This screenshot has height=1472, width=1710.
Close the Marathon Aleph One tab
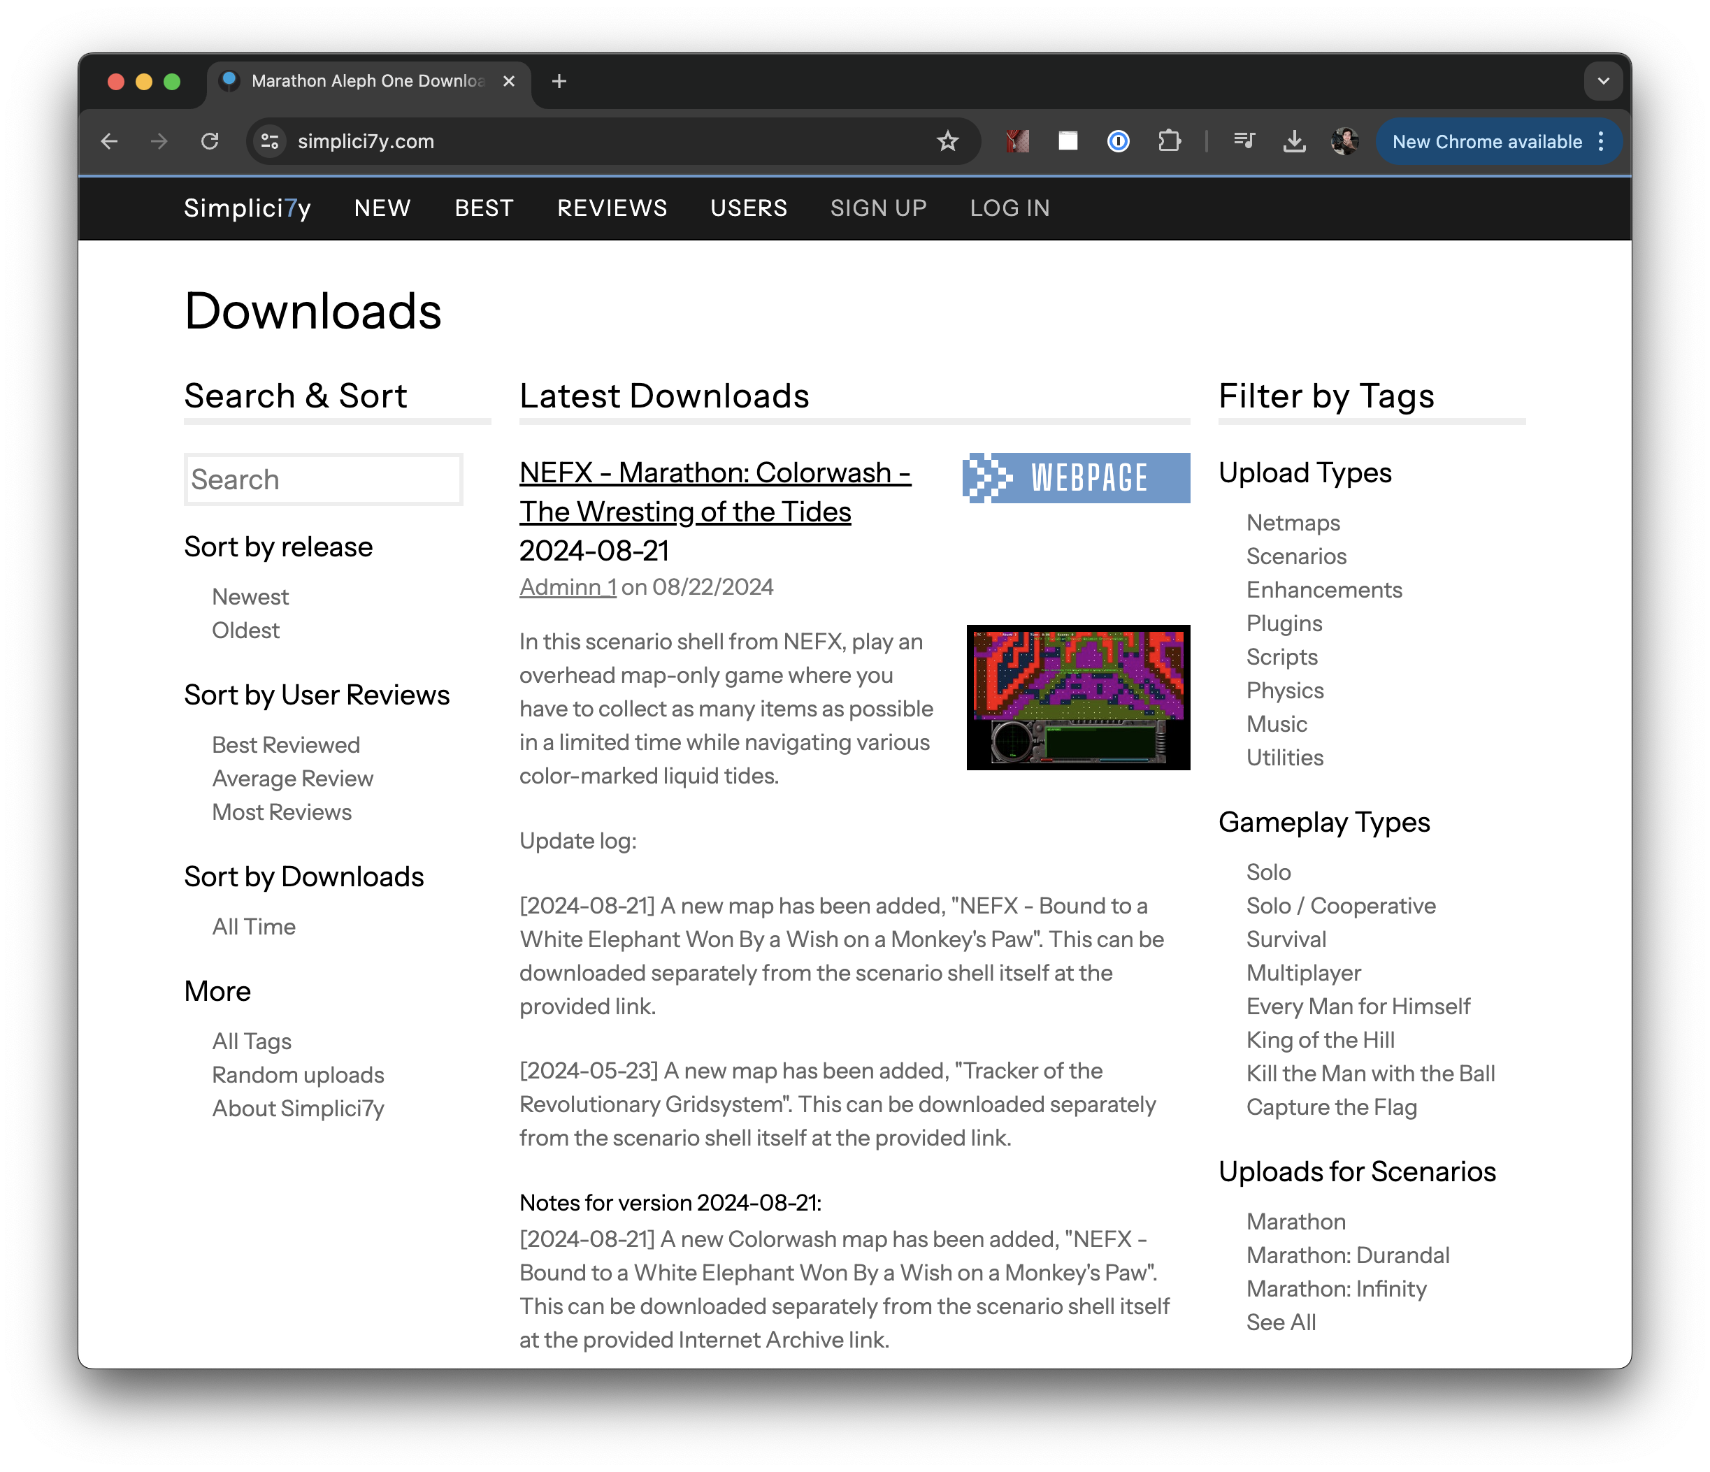509,81
